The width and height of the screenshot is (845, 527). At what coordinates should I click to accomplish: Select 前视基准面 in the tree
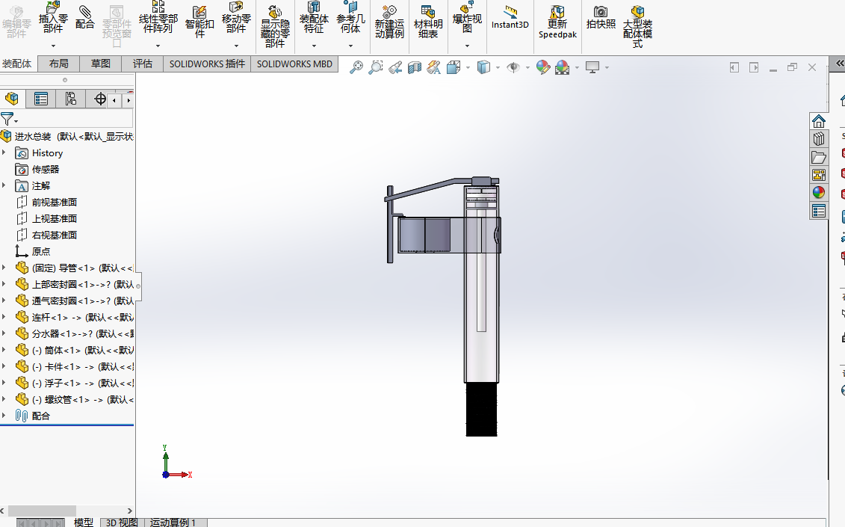(54, 203)
